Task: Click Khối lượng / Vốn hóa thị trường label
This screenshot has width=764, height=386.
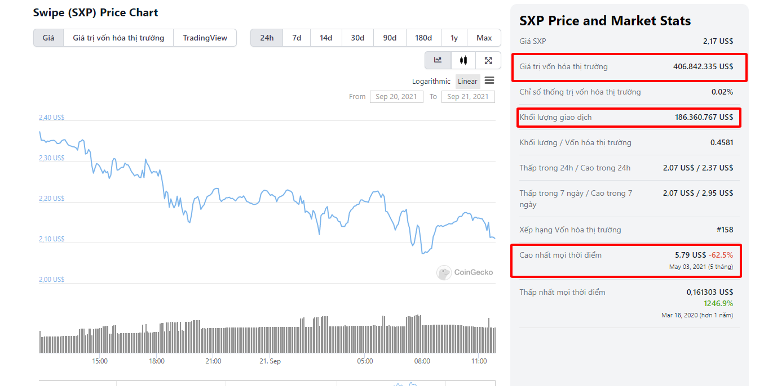Action: tap(575, 142)
